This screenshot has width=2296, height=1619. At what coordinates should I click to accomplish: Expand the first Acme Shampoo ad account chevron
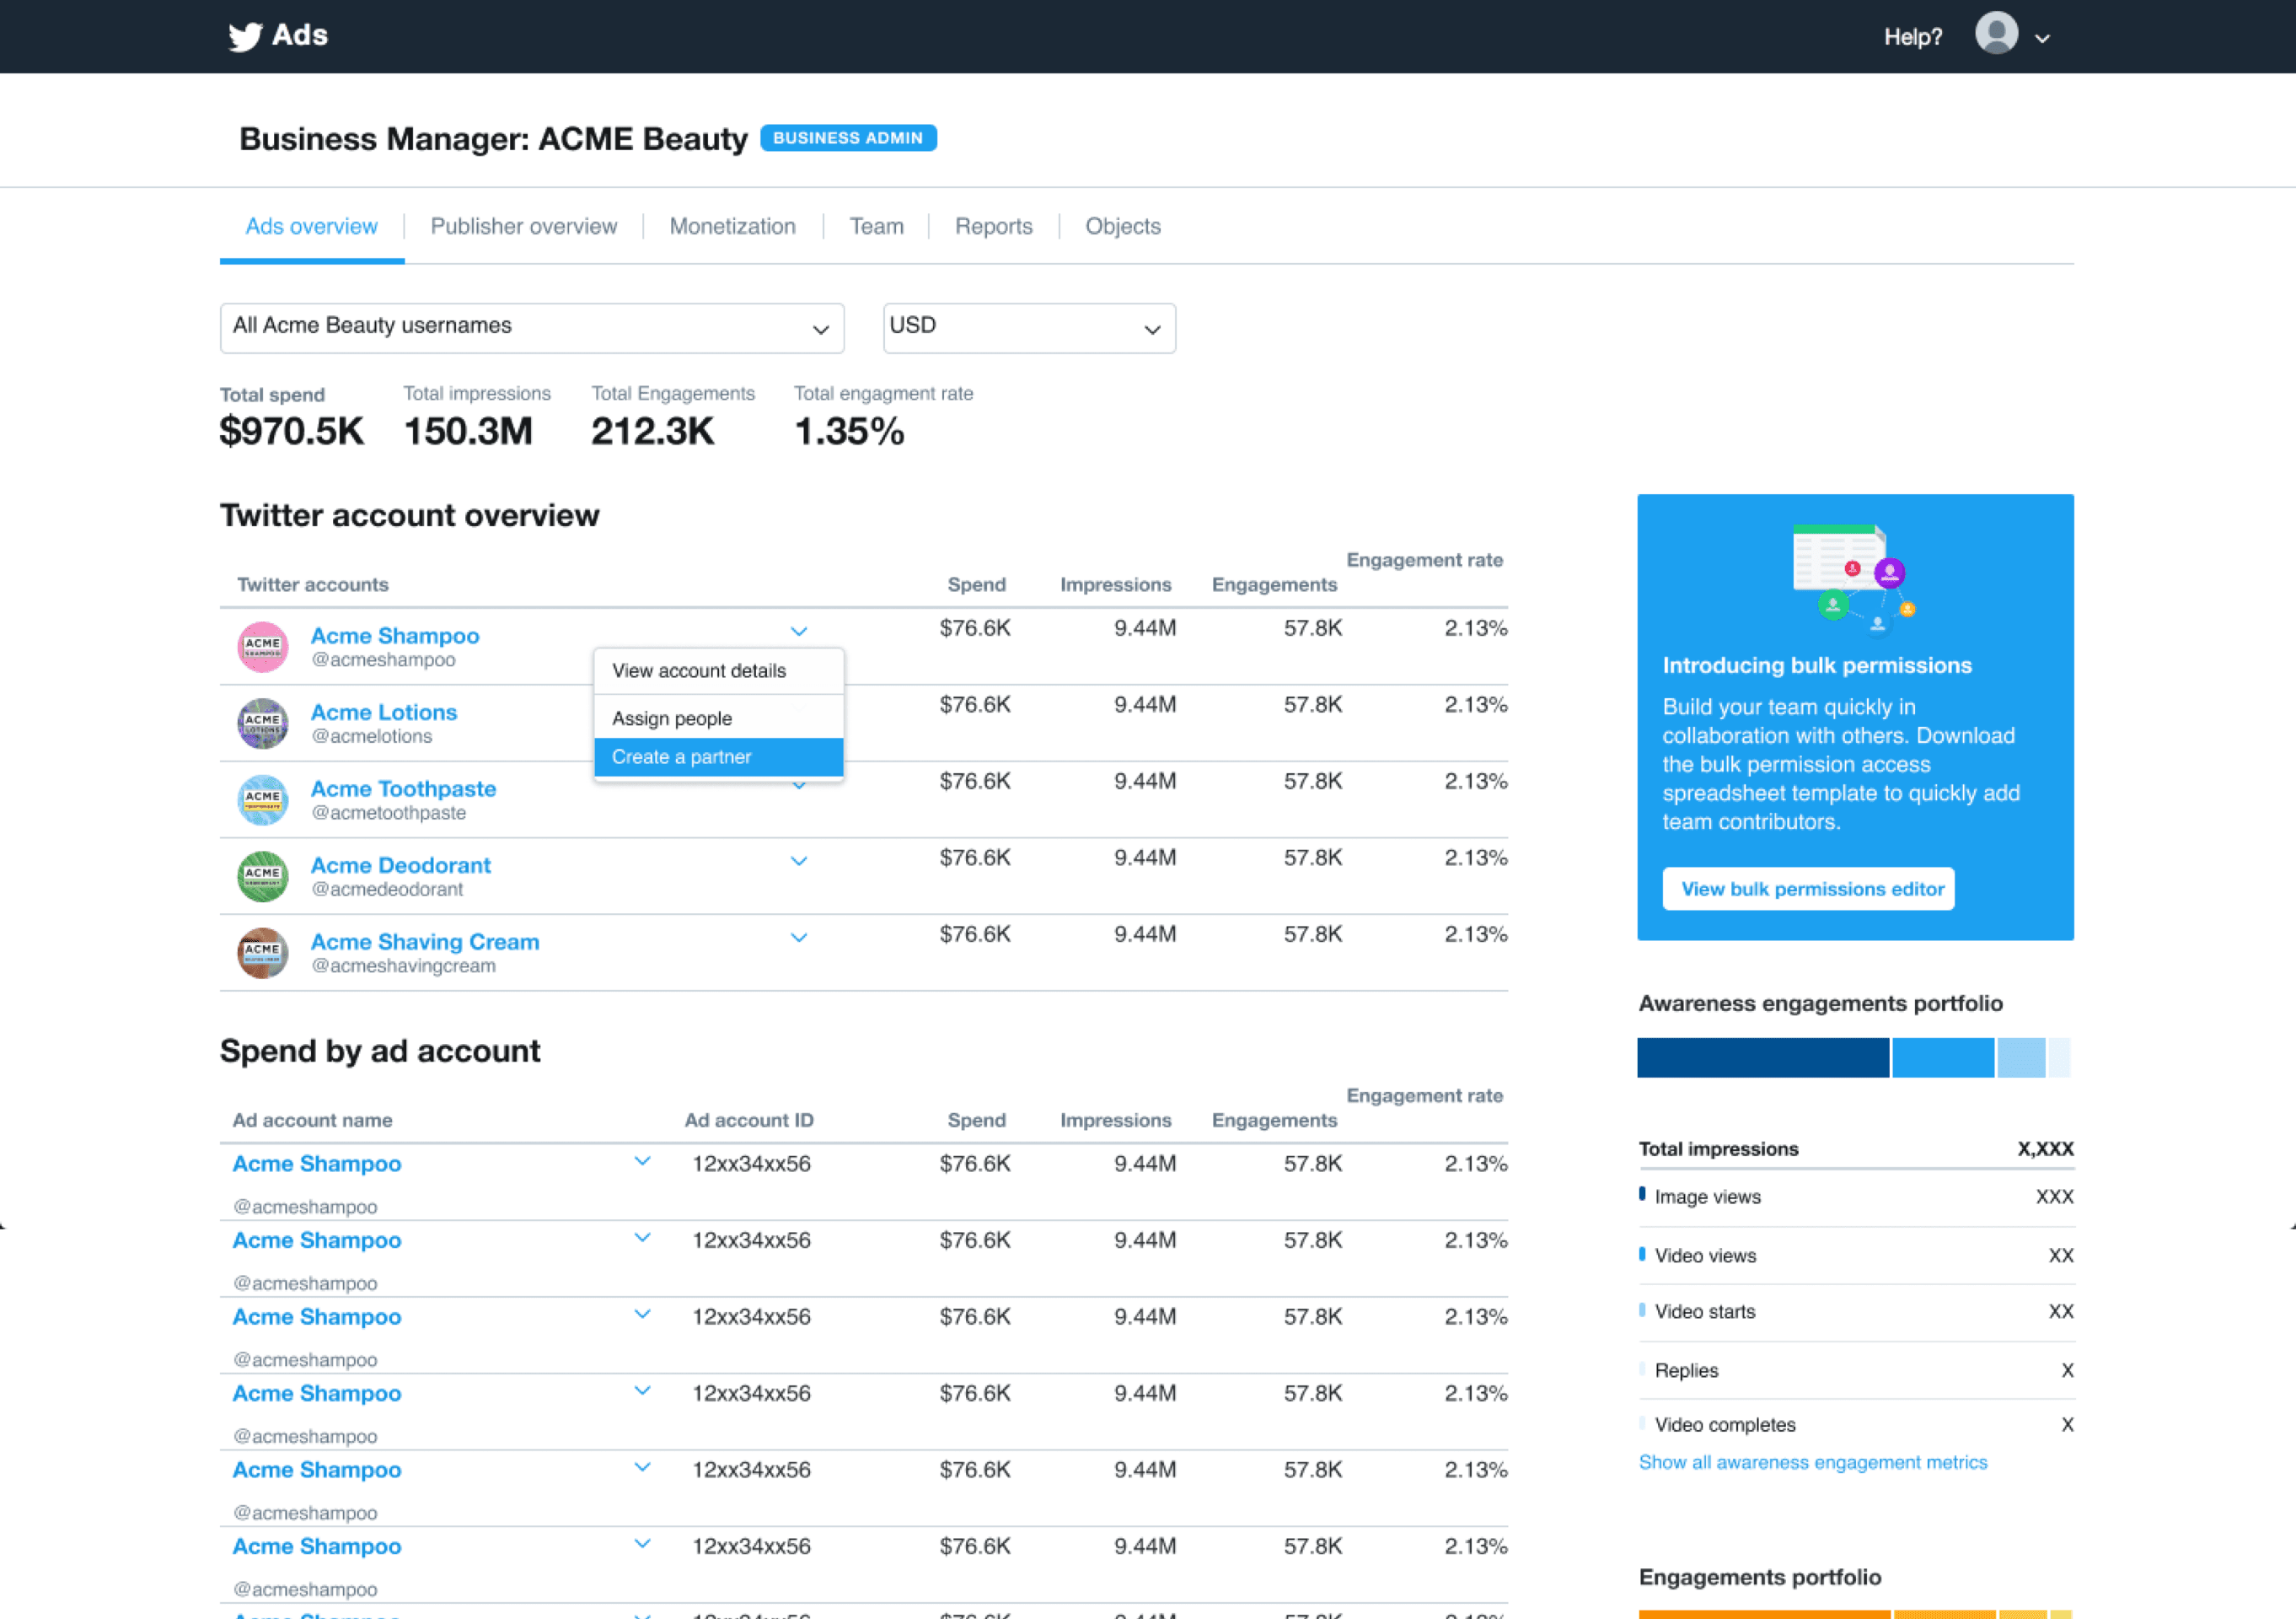click(x=643, y=1162)
